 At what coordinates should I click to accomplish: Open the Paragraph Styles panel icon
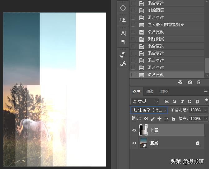123,55
